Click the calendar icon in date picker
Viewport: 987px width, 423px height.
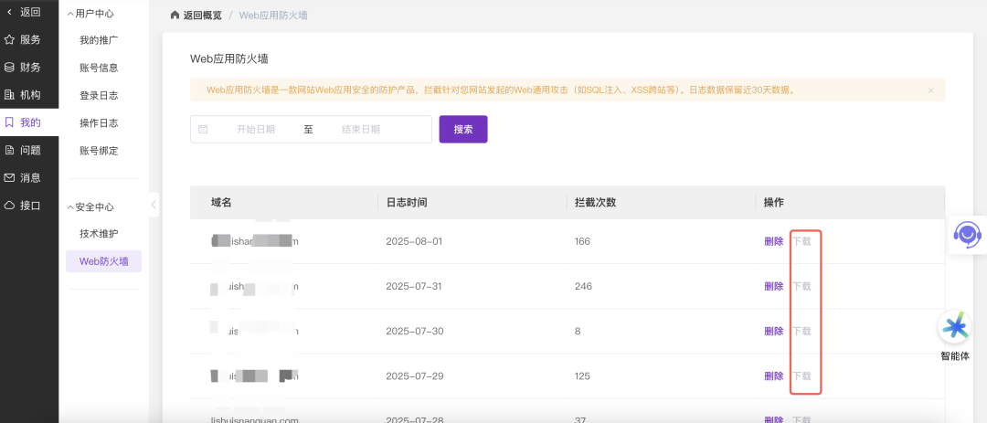[203, 130]
